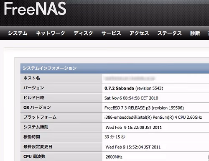This screenshot has height=161, width=209.
Task: Click the バージョン label
Action: click(33, 88)
